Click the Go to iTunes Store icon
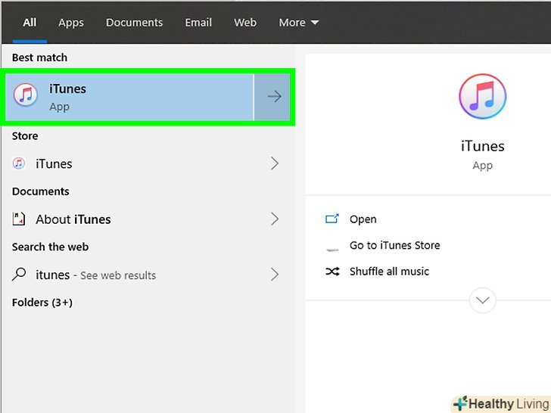 click(332, 249)
